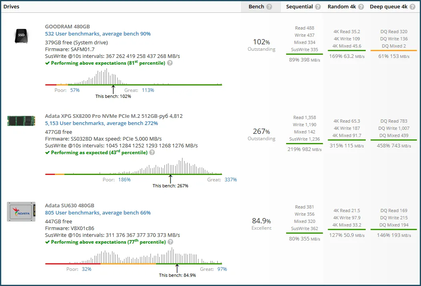
Task: Click Adata XPG Great 337% link
Action: [231, 180]
